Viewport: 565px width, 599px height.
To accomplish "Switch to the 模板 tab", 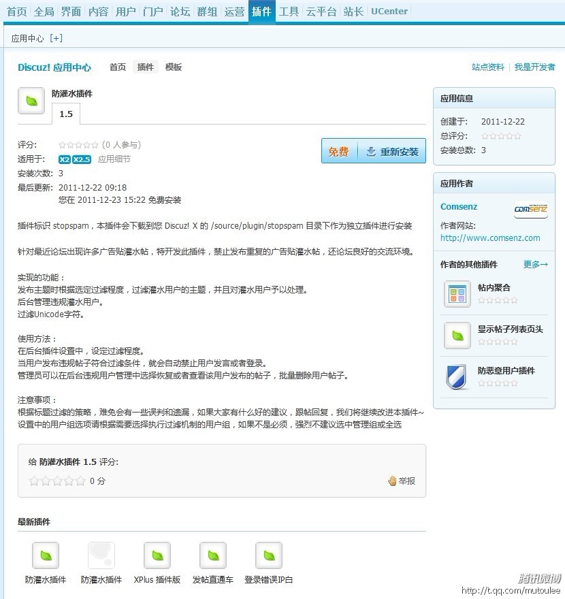I will (x=174, y=67).
